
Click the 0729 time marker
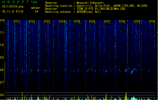137,21
